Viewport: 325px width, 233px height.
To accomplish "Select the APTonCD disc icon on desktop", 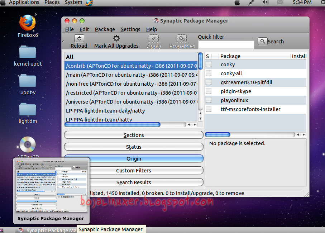I will pyautogui.click(x=28, y=144).
